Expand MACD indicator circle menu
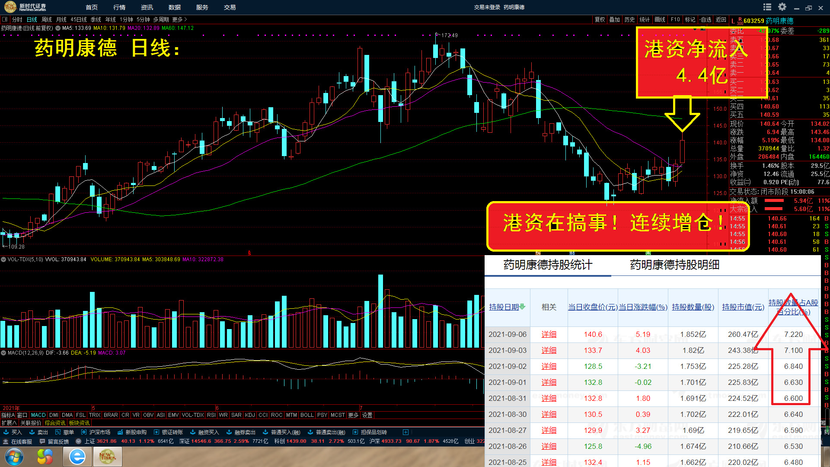This screenshot has width=830, height=467. click(3, 353)
